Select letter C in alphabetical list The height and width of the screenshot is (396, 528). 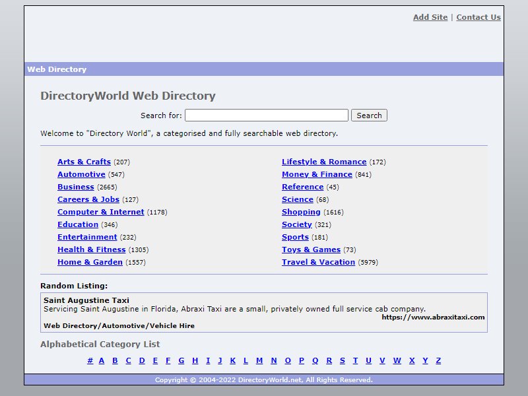(x=128, y=360)
